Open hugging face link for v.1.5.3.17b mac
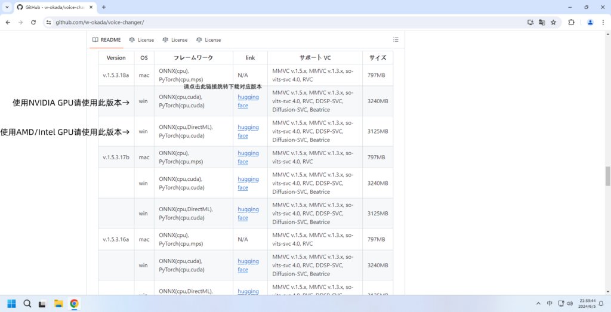 click(248, 157)
